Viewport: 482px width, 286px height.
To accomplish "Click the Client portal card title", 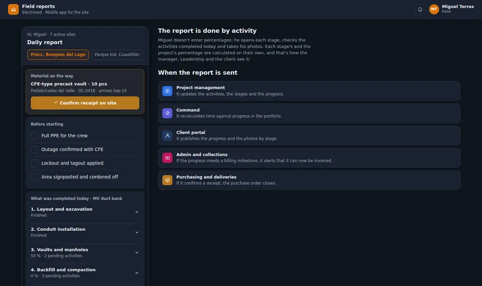I will 191,132.
